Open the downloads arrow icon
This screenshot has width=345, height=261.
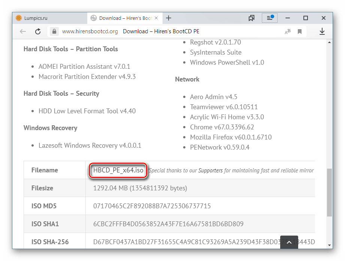coord(322,32)
